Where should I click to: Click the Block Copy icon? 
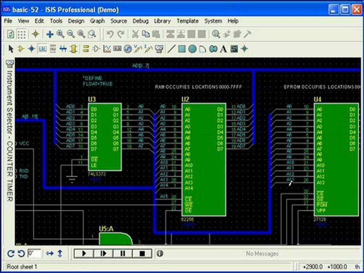170,34
